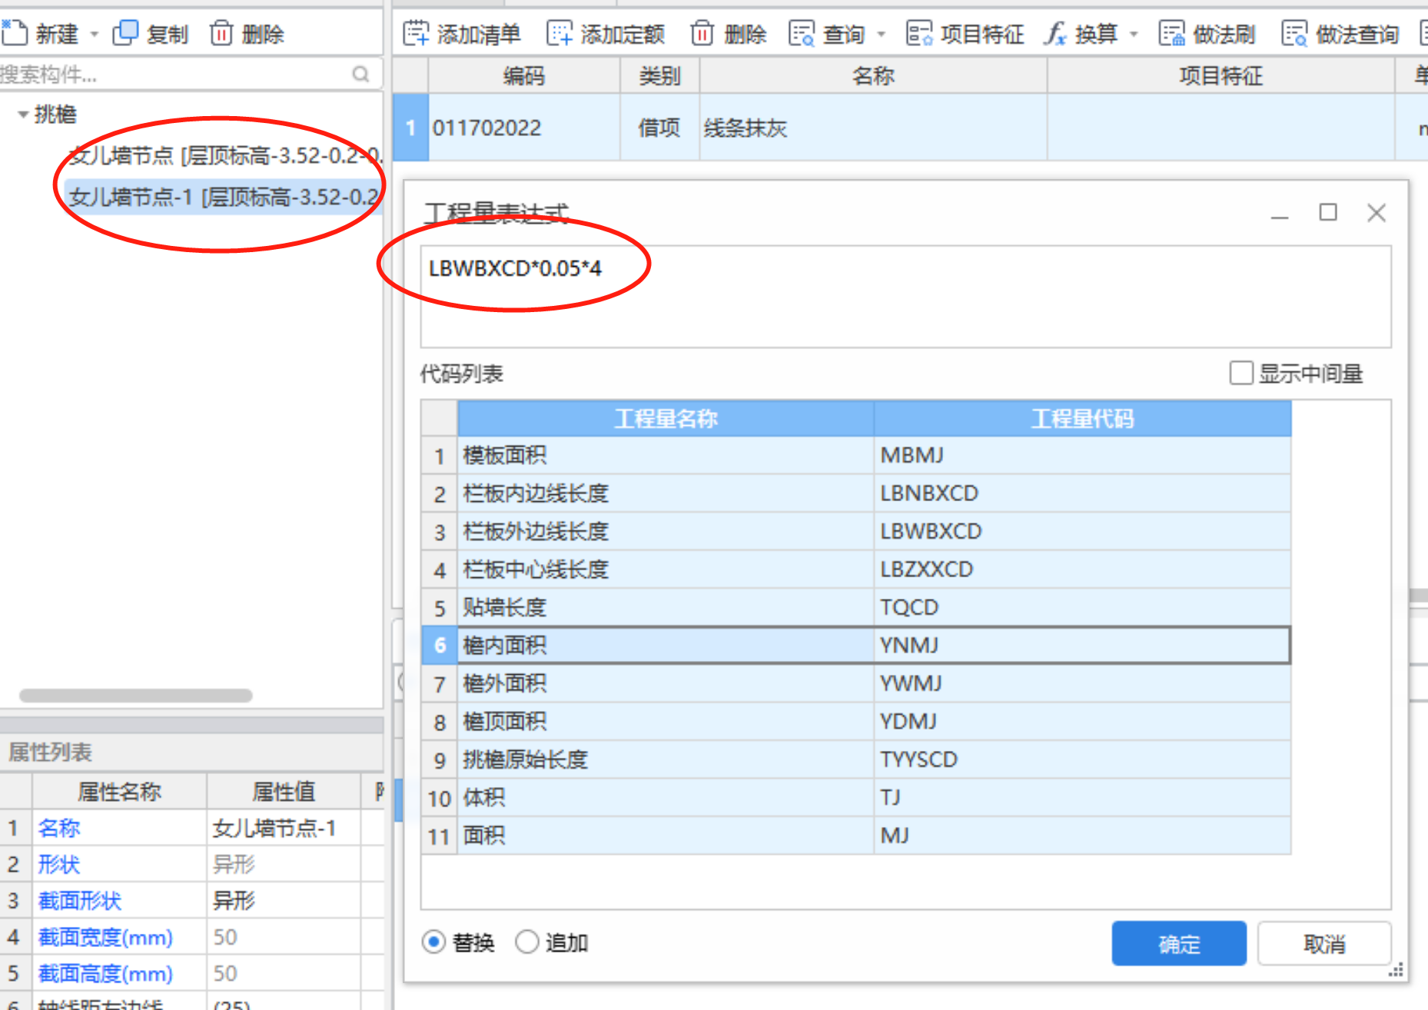
Task: Click 添加定额 toolbar button
Action: (x=606, y=34)
